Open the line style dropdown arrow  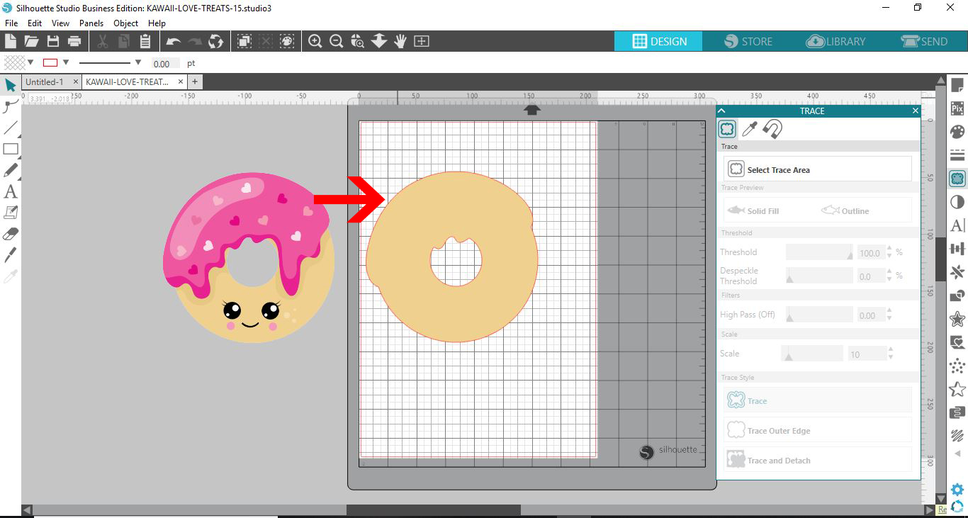point(137,62)
